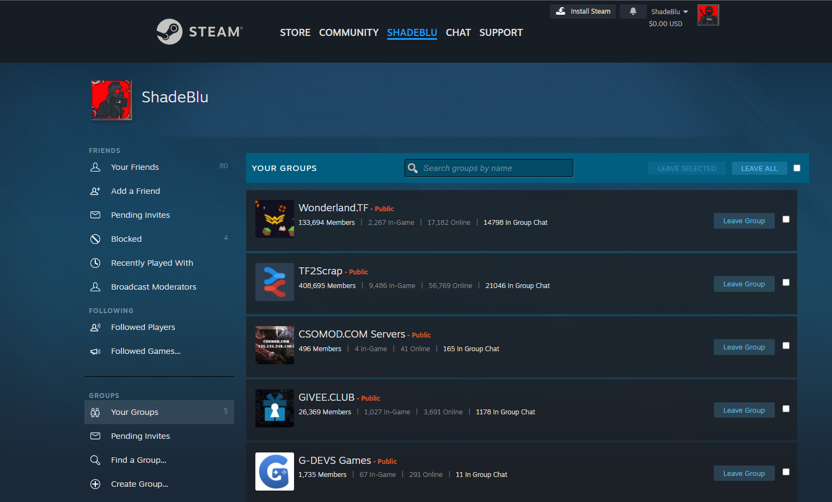Toggle the select-all checkbox beside Leave All
The image size is (832, 502).
coord(797,168)
